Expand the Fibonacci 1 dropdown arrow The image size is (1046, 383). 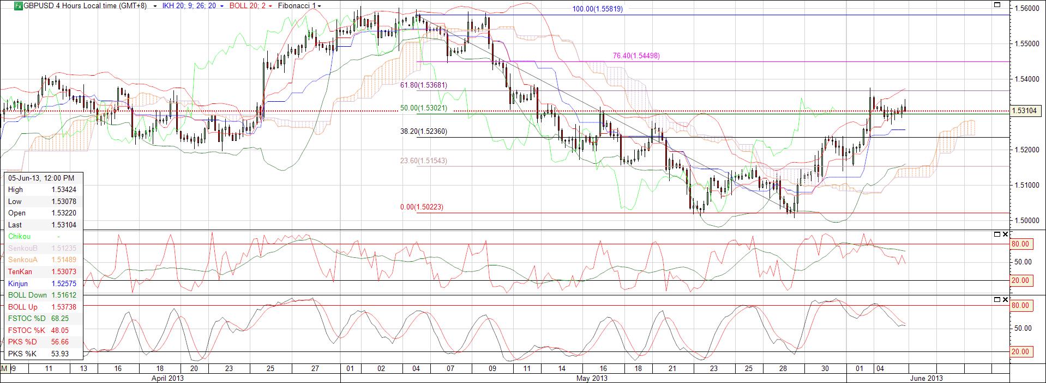point(320,6)
